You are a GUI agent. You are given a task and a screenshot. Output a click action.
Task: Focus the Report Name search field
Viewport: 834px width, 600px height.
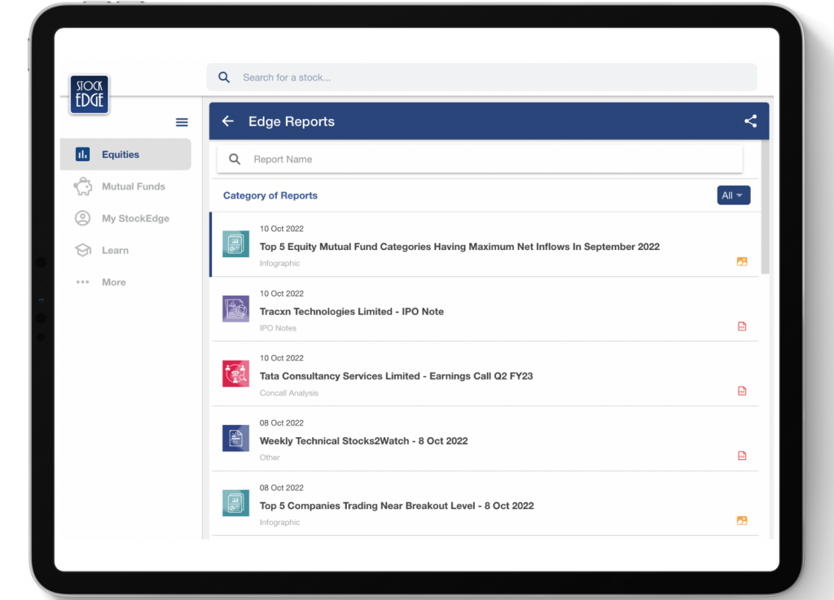tap(480, 159)
